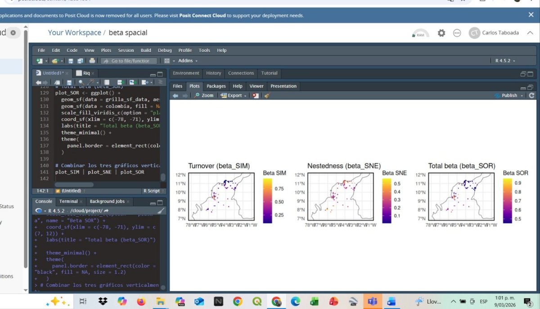Click the three-dots more actions icon

[x=457, y=33]
